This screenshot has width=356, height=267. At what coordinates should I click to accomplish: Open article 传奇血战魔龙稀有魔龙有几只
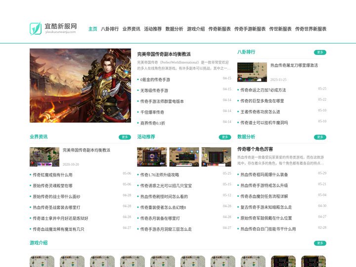(58, 229)
